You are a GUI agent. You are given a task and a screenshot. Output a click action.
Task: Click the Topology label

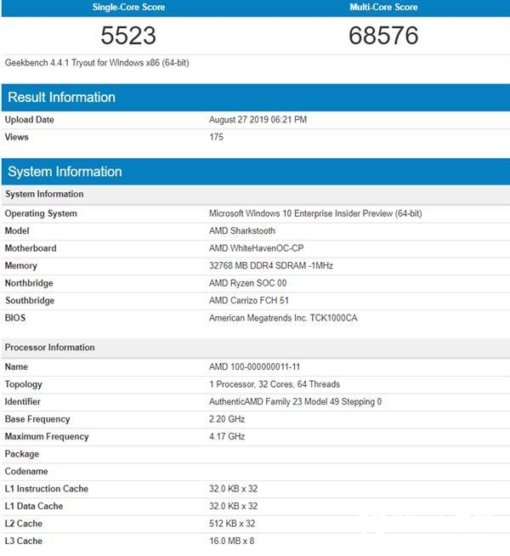[x=24, y=384]
